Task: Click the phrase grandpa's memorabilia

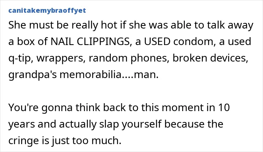Action: tap(65, 75)
